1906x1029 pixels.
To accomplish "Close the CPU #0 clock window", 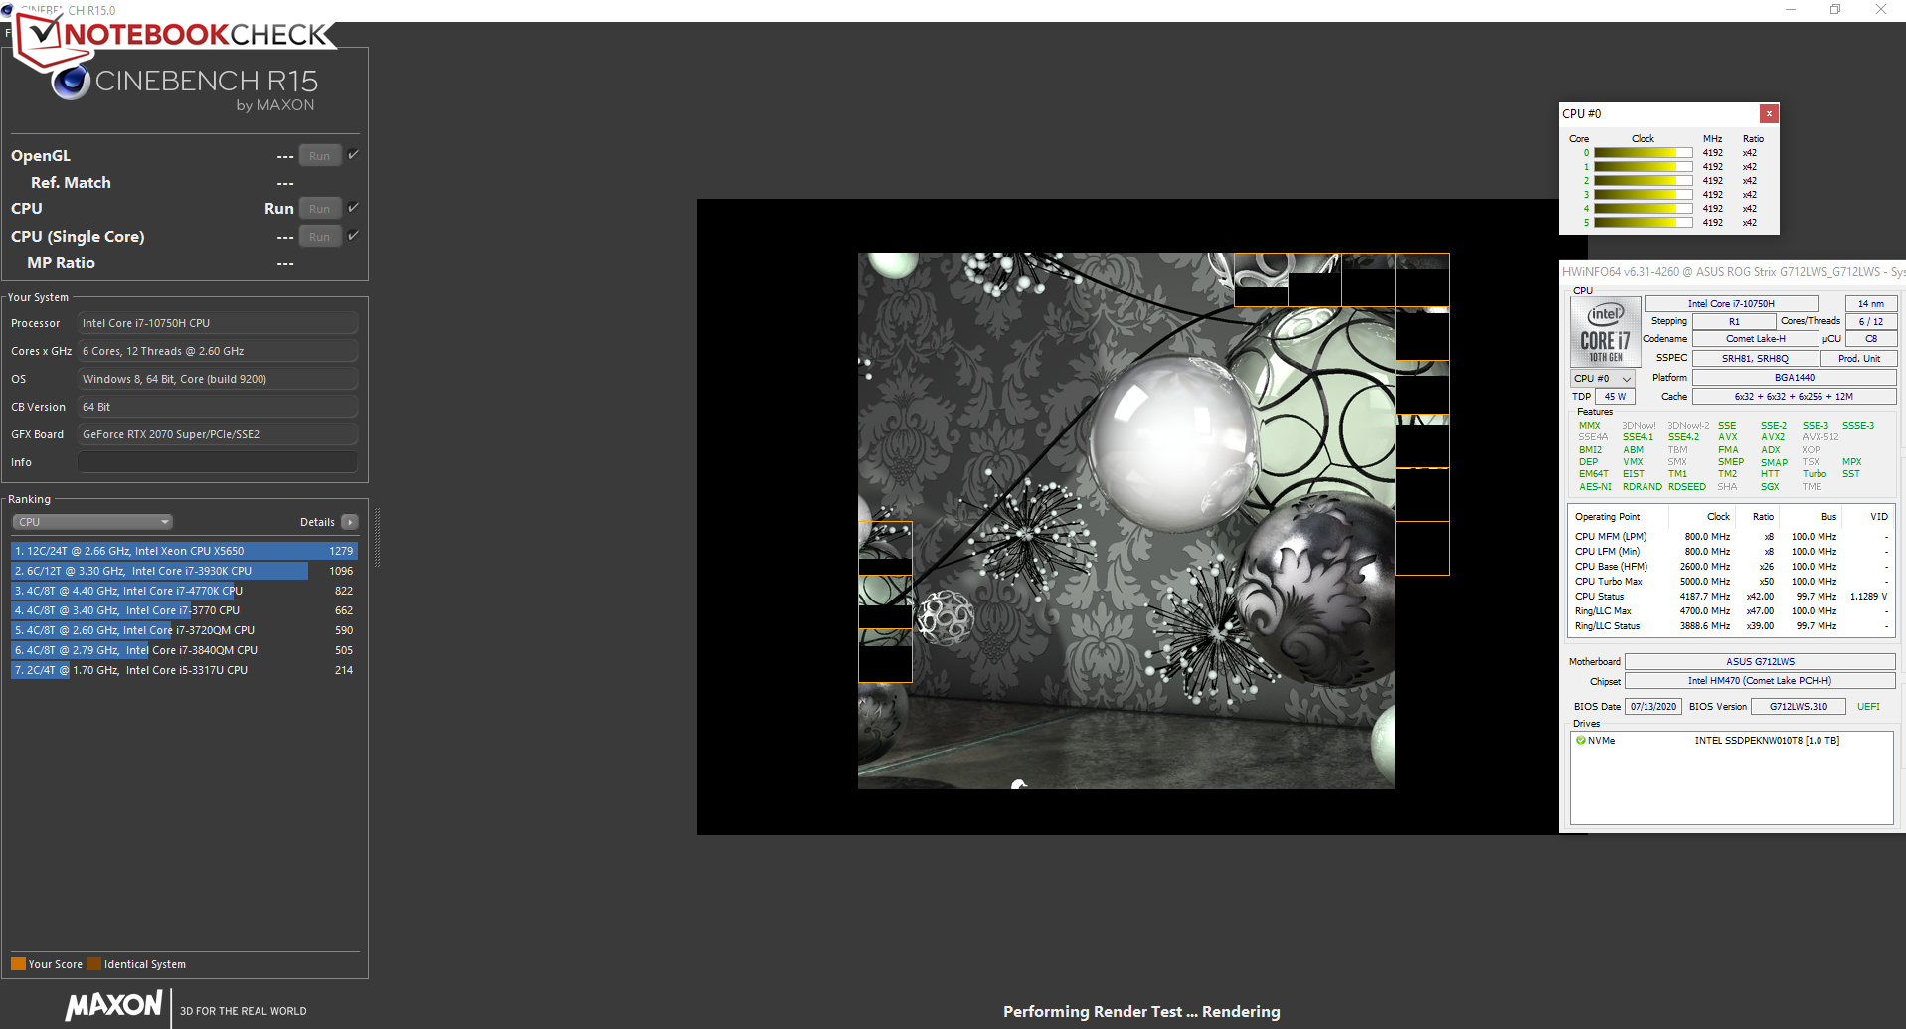I will (1769, 114).
